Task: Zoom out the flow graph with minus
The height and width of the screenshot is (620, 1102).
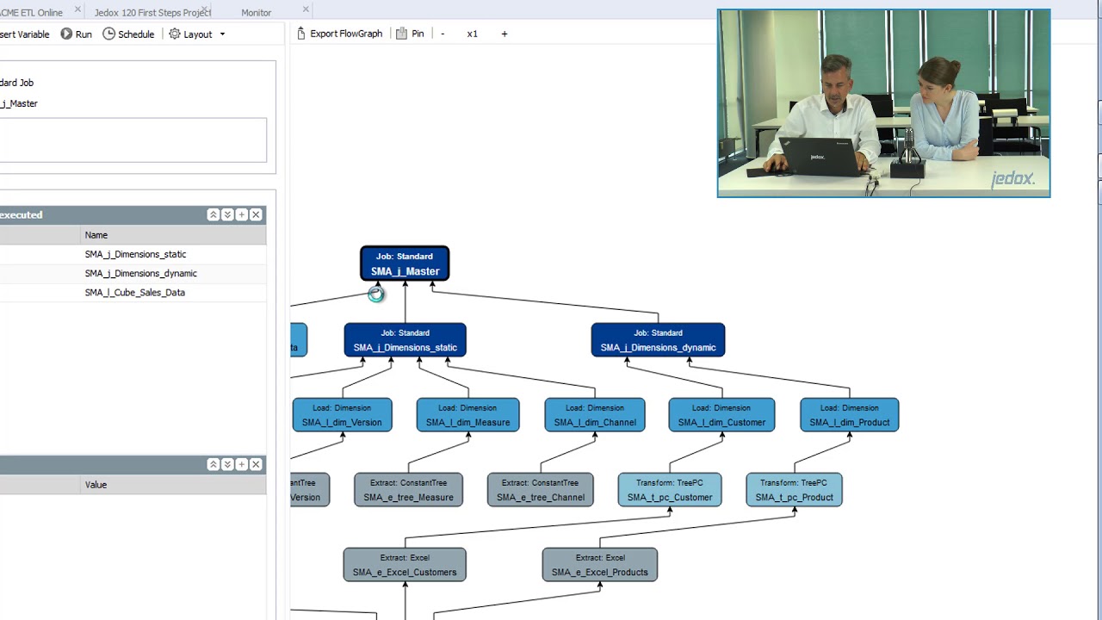Action: [x=443, y=34]
